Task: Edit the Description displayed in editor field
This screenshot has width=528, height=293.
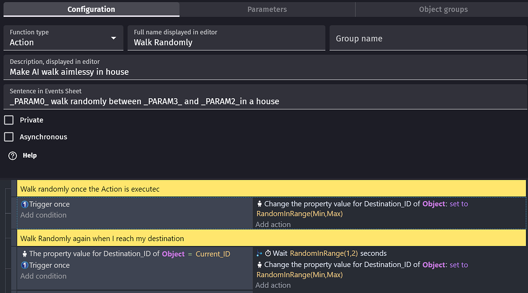Action: 265,67
